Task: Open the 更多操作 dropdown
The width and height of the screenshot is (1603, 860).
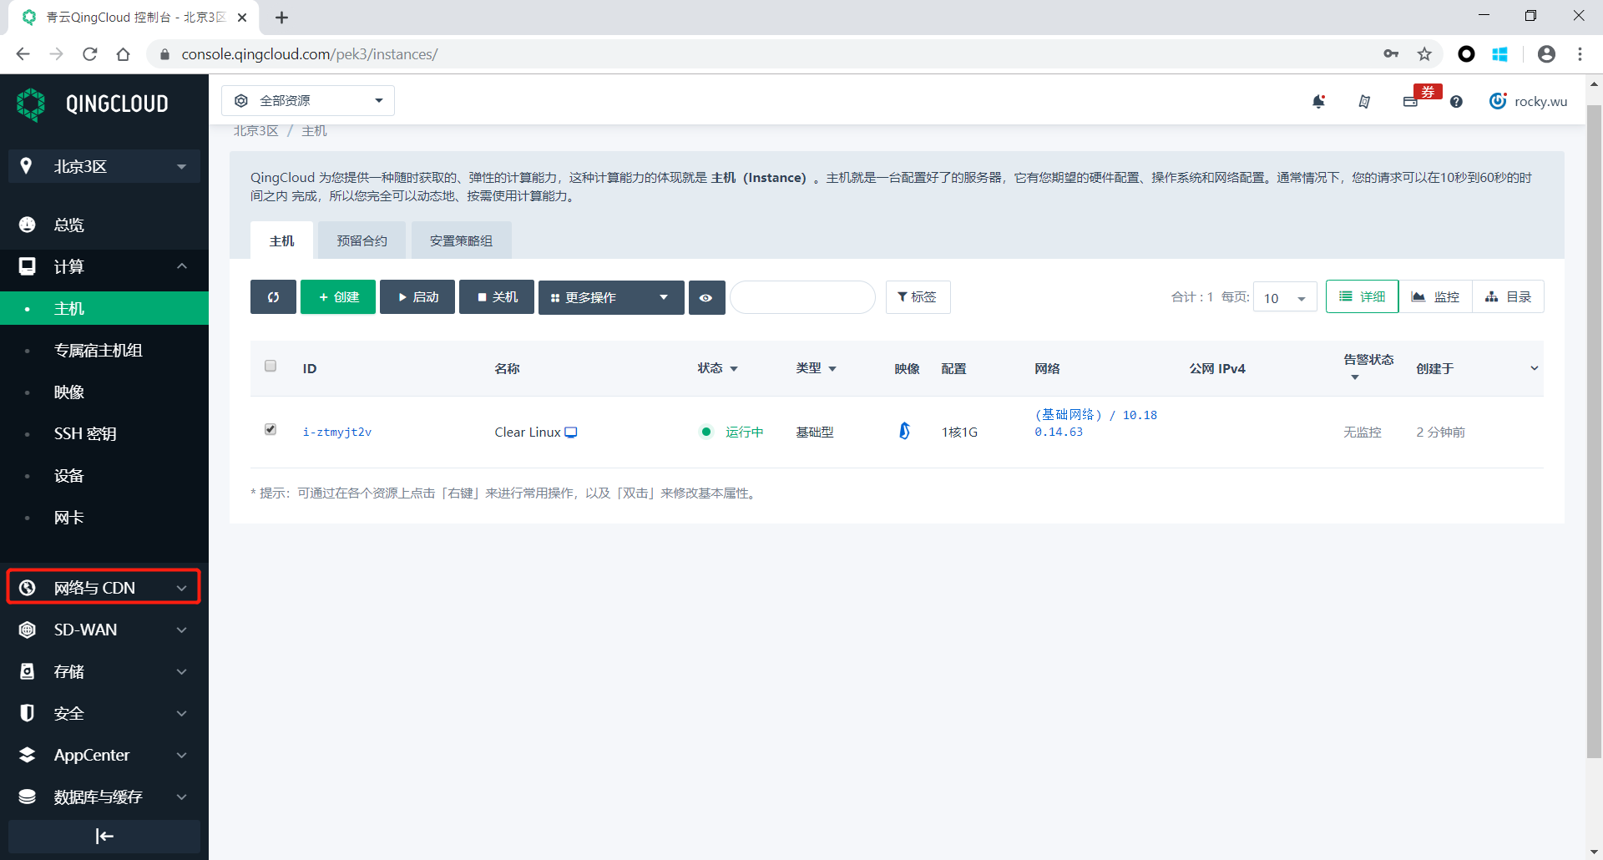Action: point(611,297)
